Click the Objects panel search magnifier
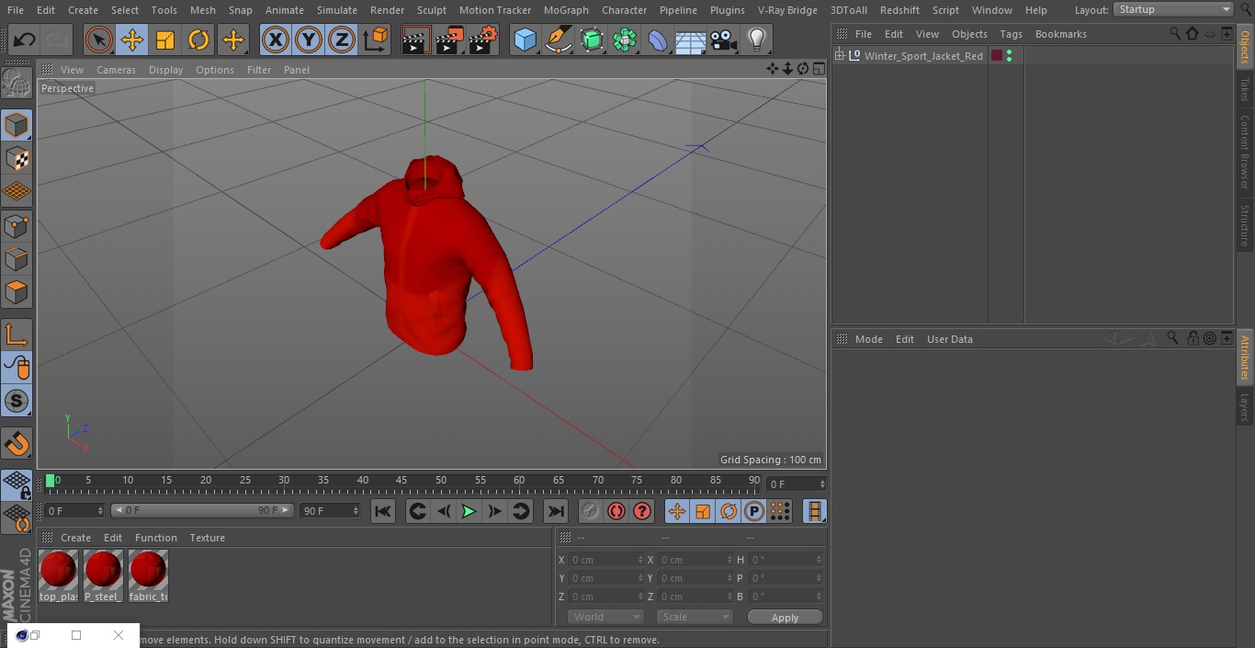The image size is (1255, 648). point(1174,33)
